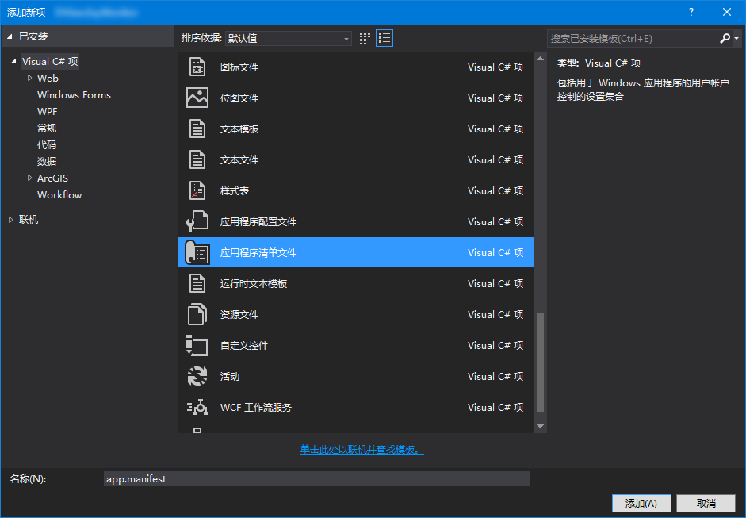This screenshot has height=518, width=746.
Task: Pick the 应用程序配置文件 wrench icon
Action: [197, 221]
